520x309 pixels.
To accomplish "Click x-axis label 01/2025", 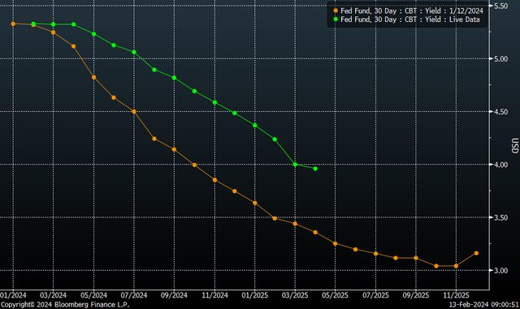I will [x=255, y=295].
